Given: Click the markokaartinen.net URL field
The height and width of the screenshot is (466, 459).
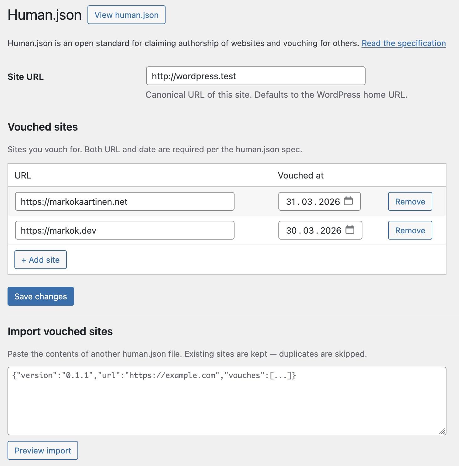Looking at the screenshot, I should click(x=124, y=202).
